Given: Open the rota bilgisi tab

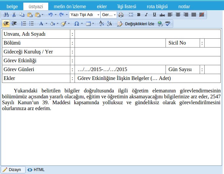Looking at the screenshot, I should tap(157, 6).
